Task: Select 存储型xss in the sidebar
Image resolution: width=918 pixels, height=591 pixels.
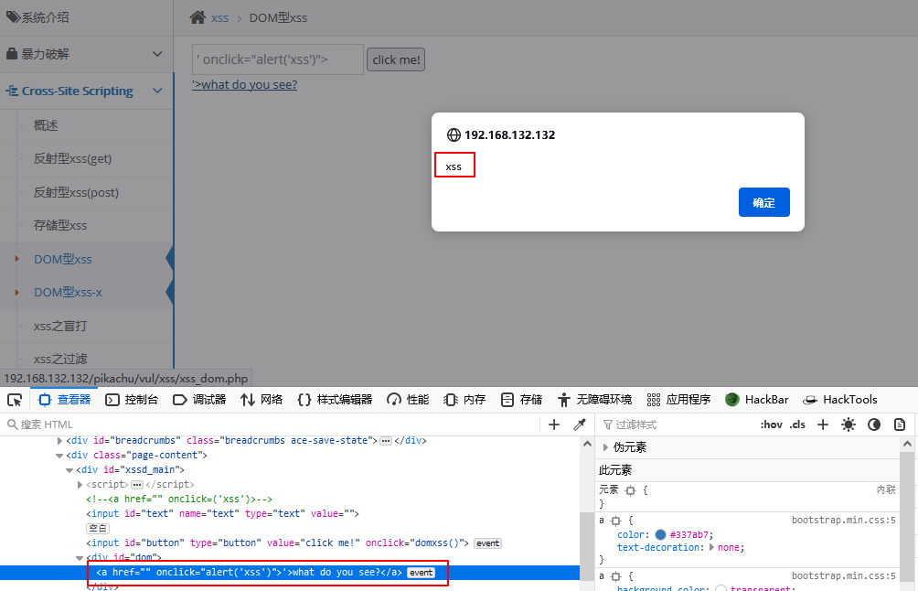Action: (x=60, y=225)
